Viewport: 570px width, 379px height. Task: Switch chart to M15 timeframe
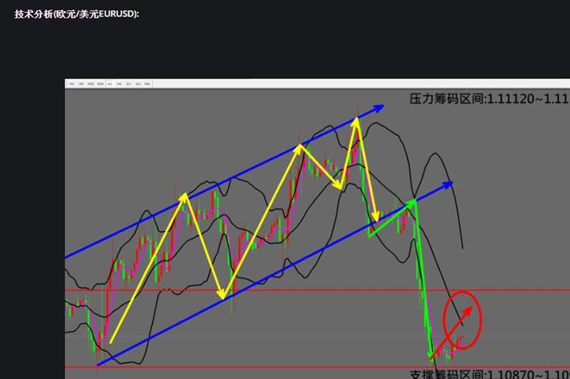91,84
